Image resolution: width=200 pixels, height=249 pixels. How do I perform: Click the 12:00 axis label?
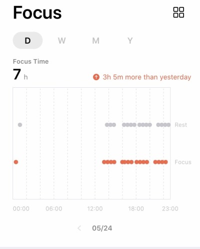pyautogui.click(x=95, y=208)
